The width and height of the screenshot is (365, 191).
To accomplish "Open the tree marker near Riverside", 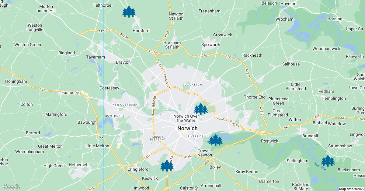I will [x=216, y=140].
